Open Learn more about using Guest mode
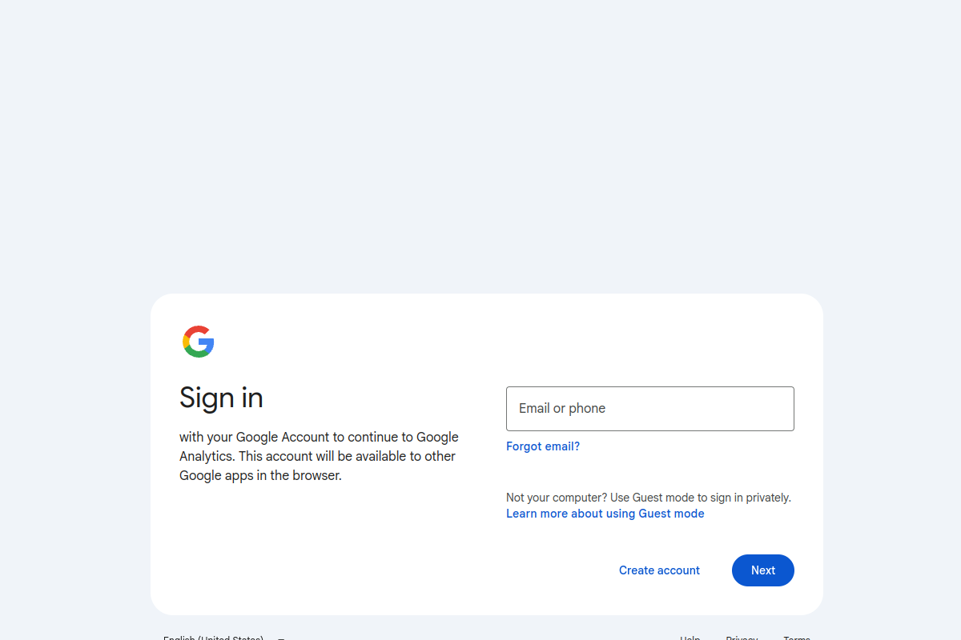The height and width of the screenshot is (640, 961). (x=605, y=513)
